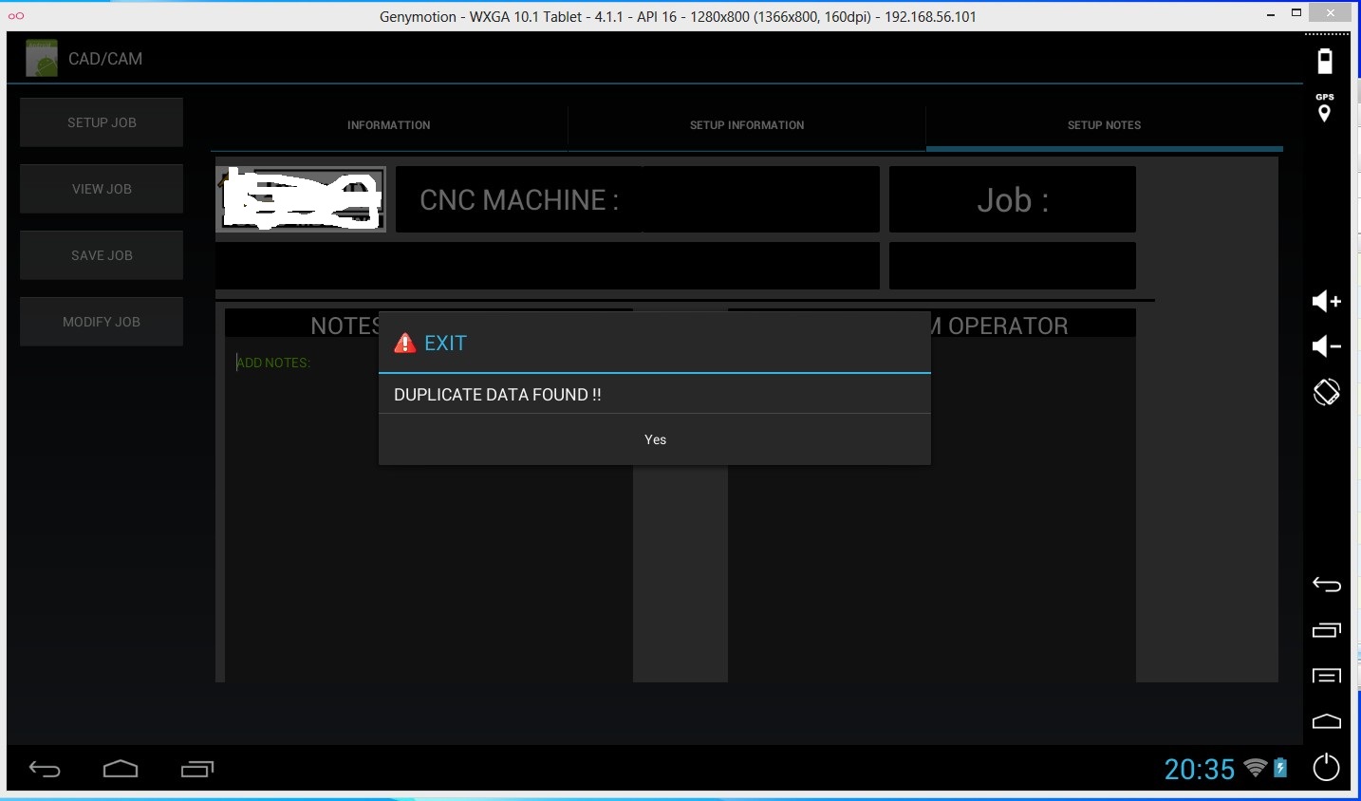
Task: Click the VIEW JOB button
Action: click(102, 189)
